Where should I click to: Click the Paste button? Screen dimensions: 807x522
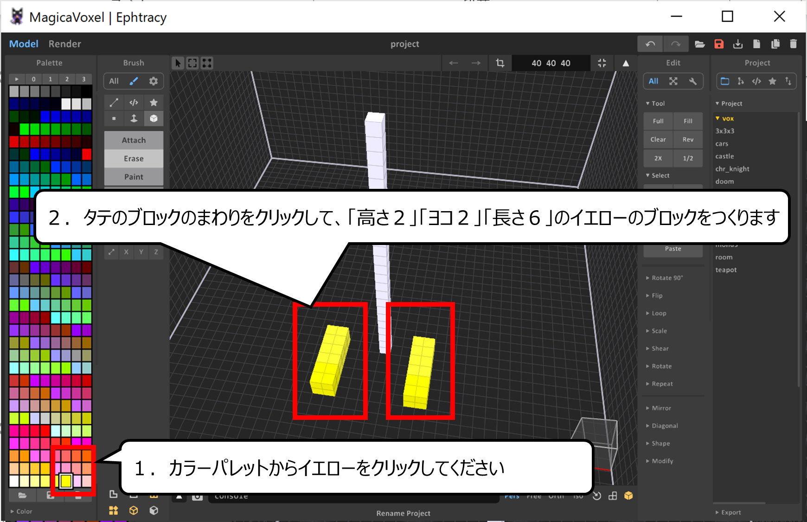(x=673, y=249)
